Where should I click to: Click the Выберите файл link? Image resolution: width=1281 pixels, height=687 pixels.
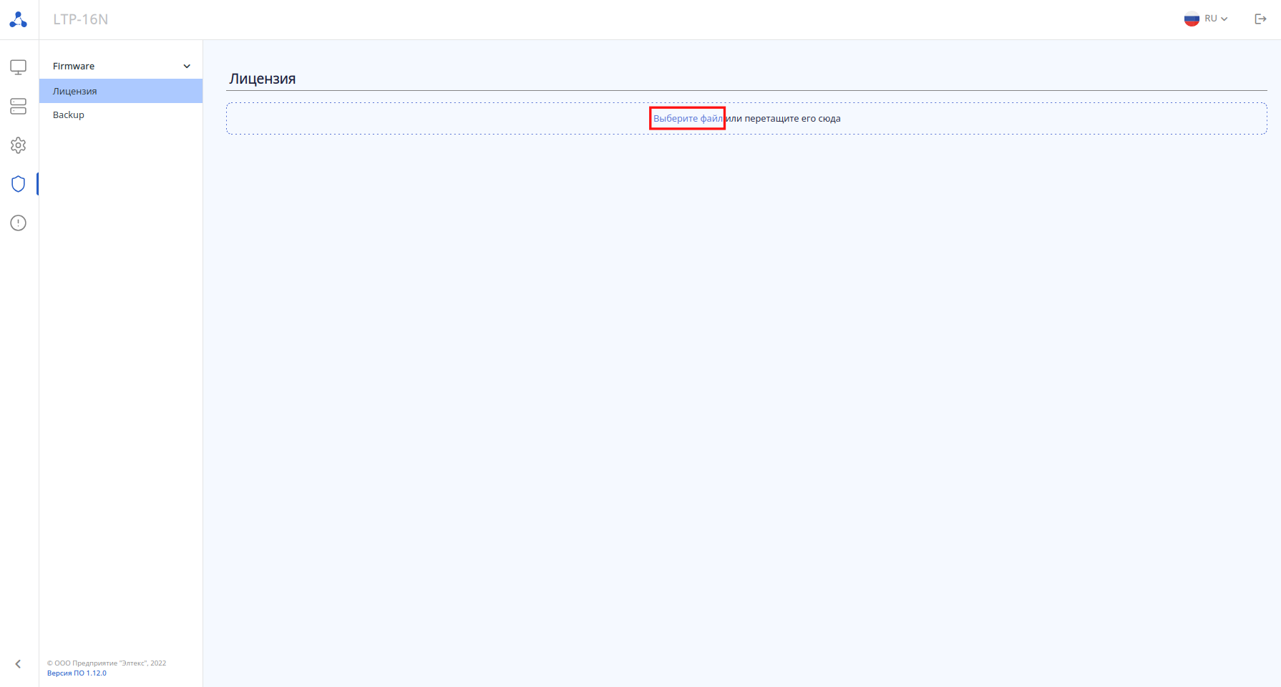point(688,119)
